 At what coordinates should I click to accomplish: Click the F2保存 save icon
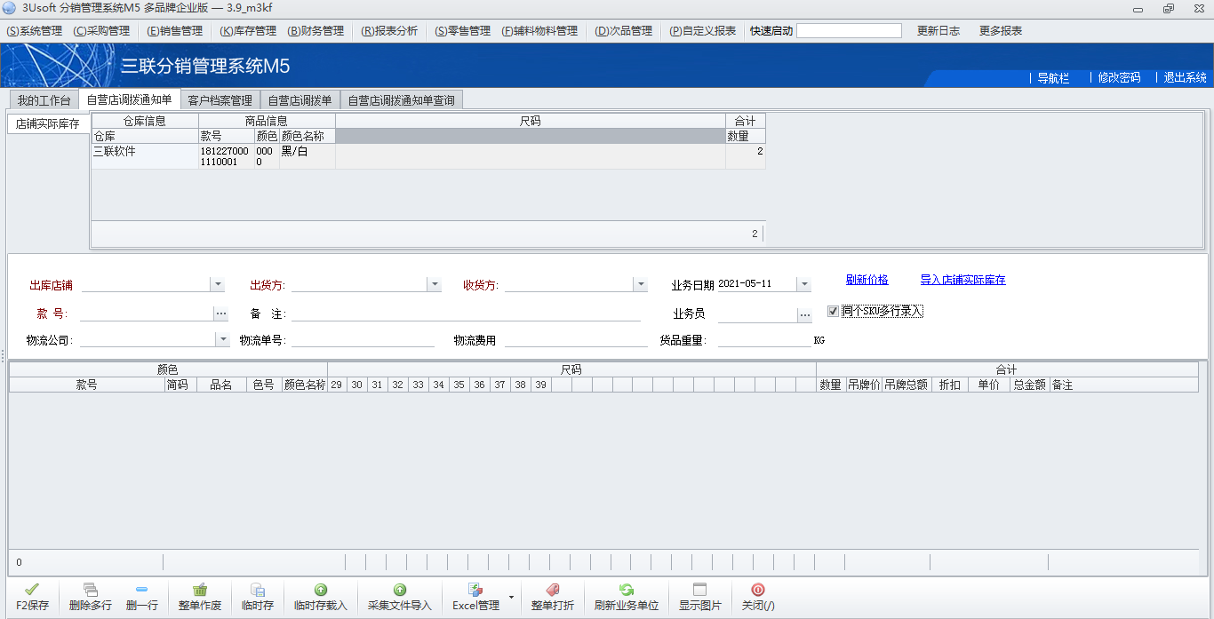pyautogui.click(x=32, y=590)
